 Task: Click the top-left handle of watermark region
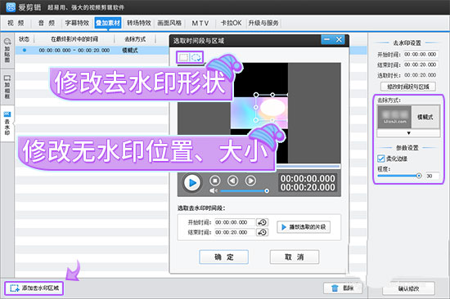click(x=256, y=95)
